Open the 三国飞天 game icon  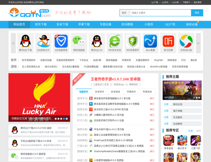[x=196, y=140]
